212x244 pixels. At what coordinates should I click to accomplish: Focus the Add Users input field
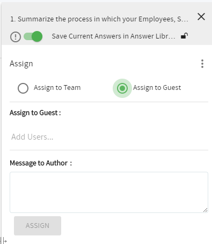[109, 137]
